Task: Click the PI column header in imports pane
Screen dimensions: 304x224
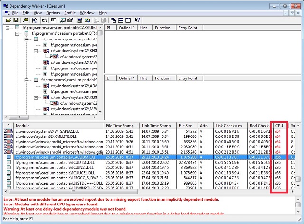Action: coord(111,28)
